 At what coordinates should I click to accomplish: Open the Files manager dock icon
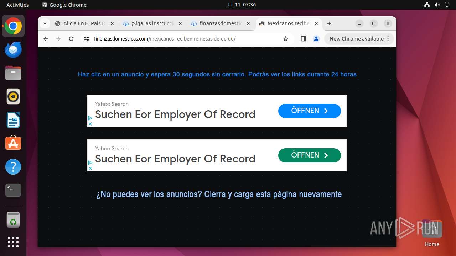pyautogui.click(x=13, y=73)
